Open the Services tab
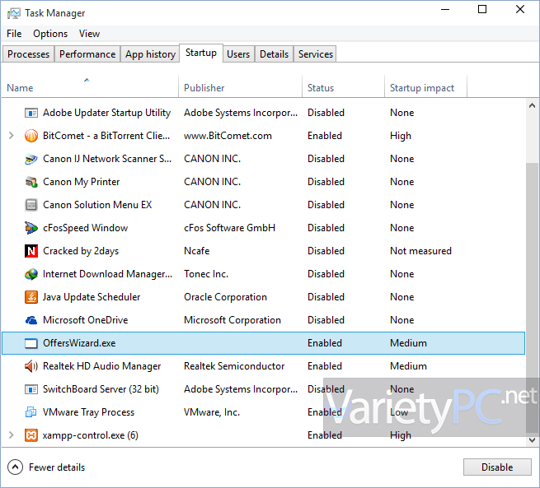The image size is (540, 488). [x=315, y=54]
